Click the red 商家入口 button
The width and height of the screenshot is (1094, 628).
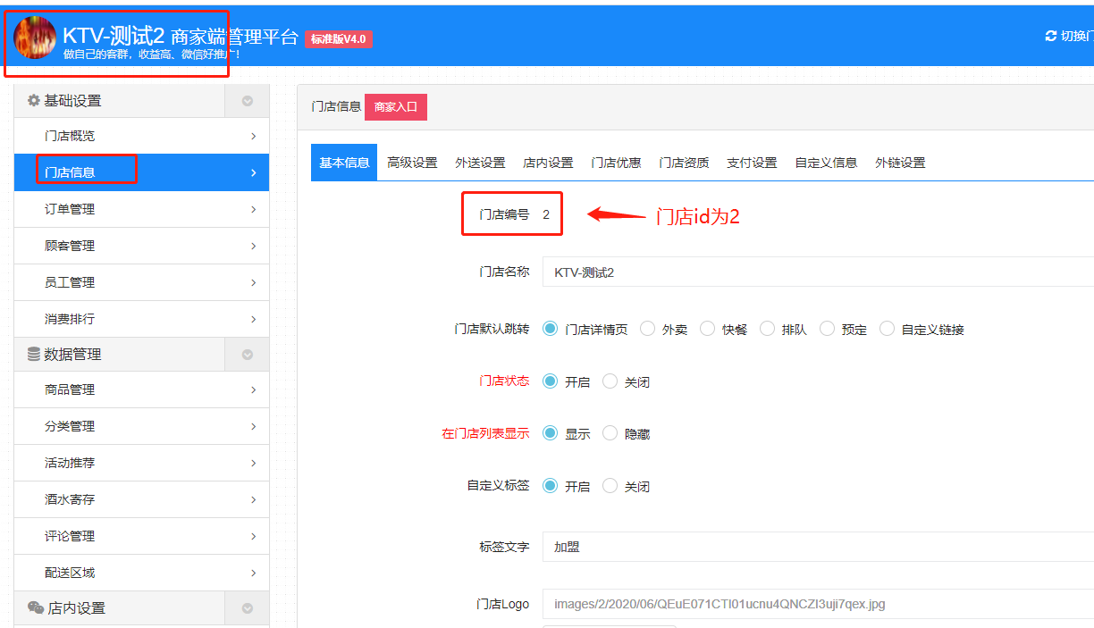point(396,105)
